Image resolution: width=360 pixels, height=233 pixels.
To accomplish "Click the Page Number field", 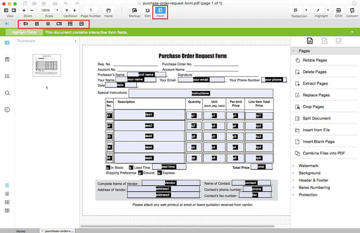I will click(91, 10).
